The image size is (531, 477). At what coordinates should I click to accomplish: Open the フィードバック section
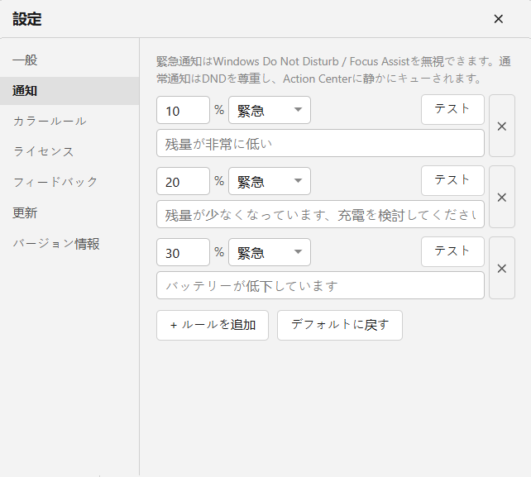pyautogui.click(x=69, y=182)
